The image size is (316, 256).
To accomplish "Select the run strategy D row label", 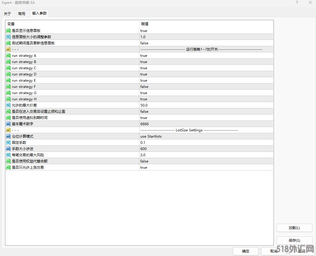I will 24,74.
